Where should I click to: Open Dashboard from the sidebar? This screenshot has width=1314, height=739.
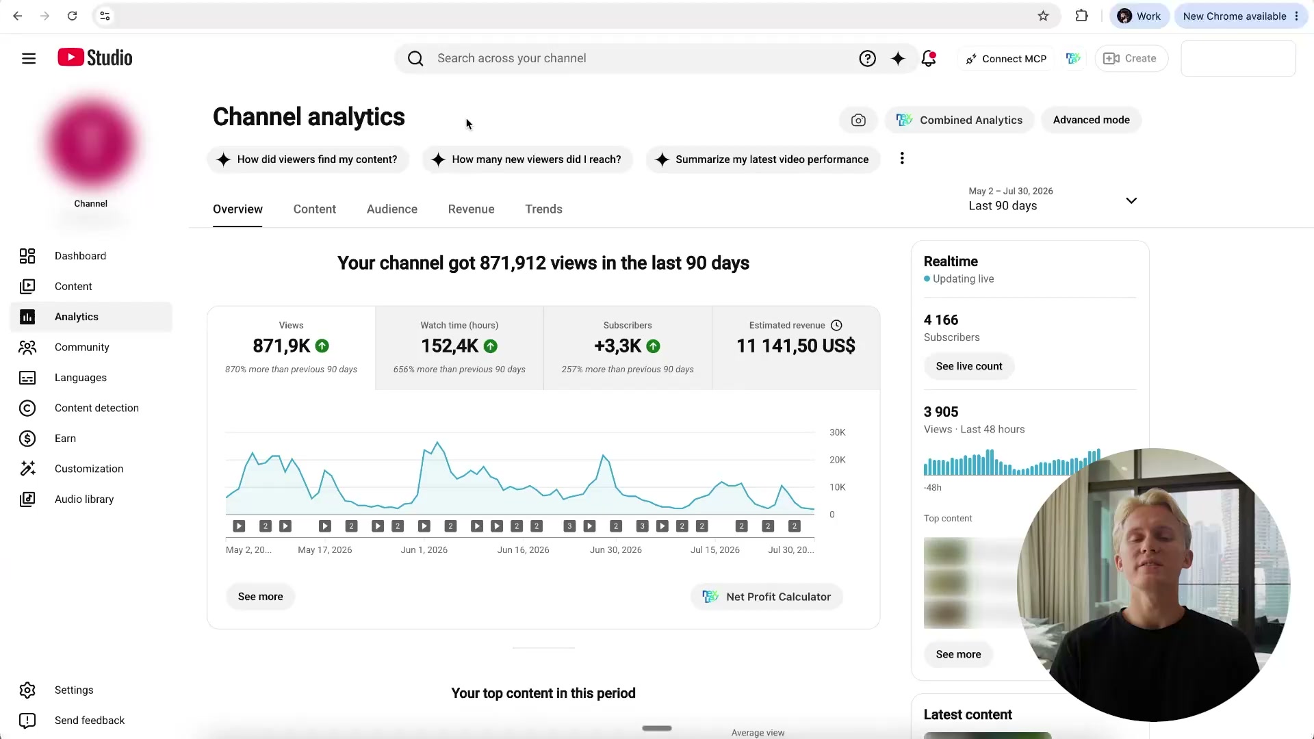tap(92, 256)
